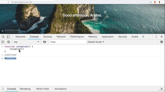Open the Default levels dropdown
The width and height of the screenshot is (165, 92).
click(96, 42)
